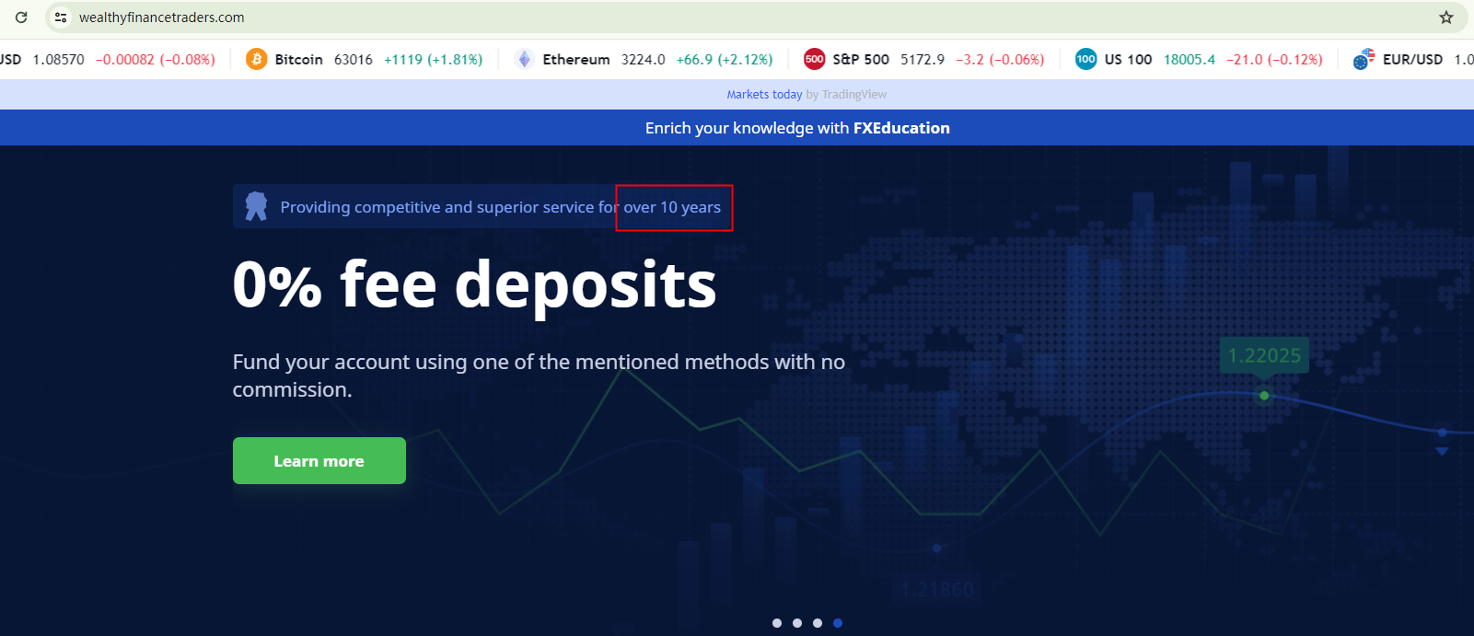The image size is (1474, 636).
Task: Click the Fund your account description text
Action: (539, 376)
